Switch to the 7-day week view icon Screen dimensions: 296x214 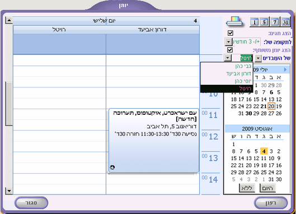pyautogui.click(x=275, y=22)
